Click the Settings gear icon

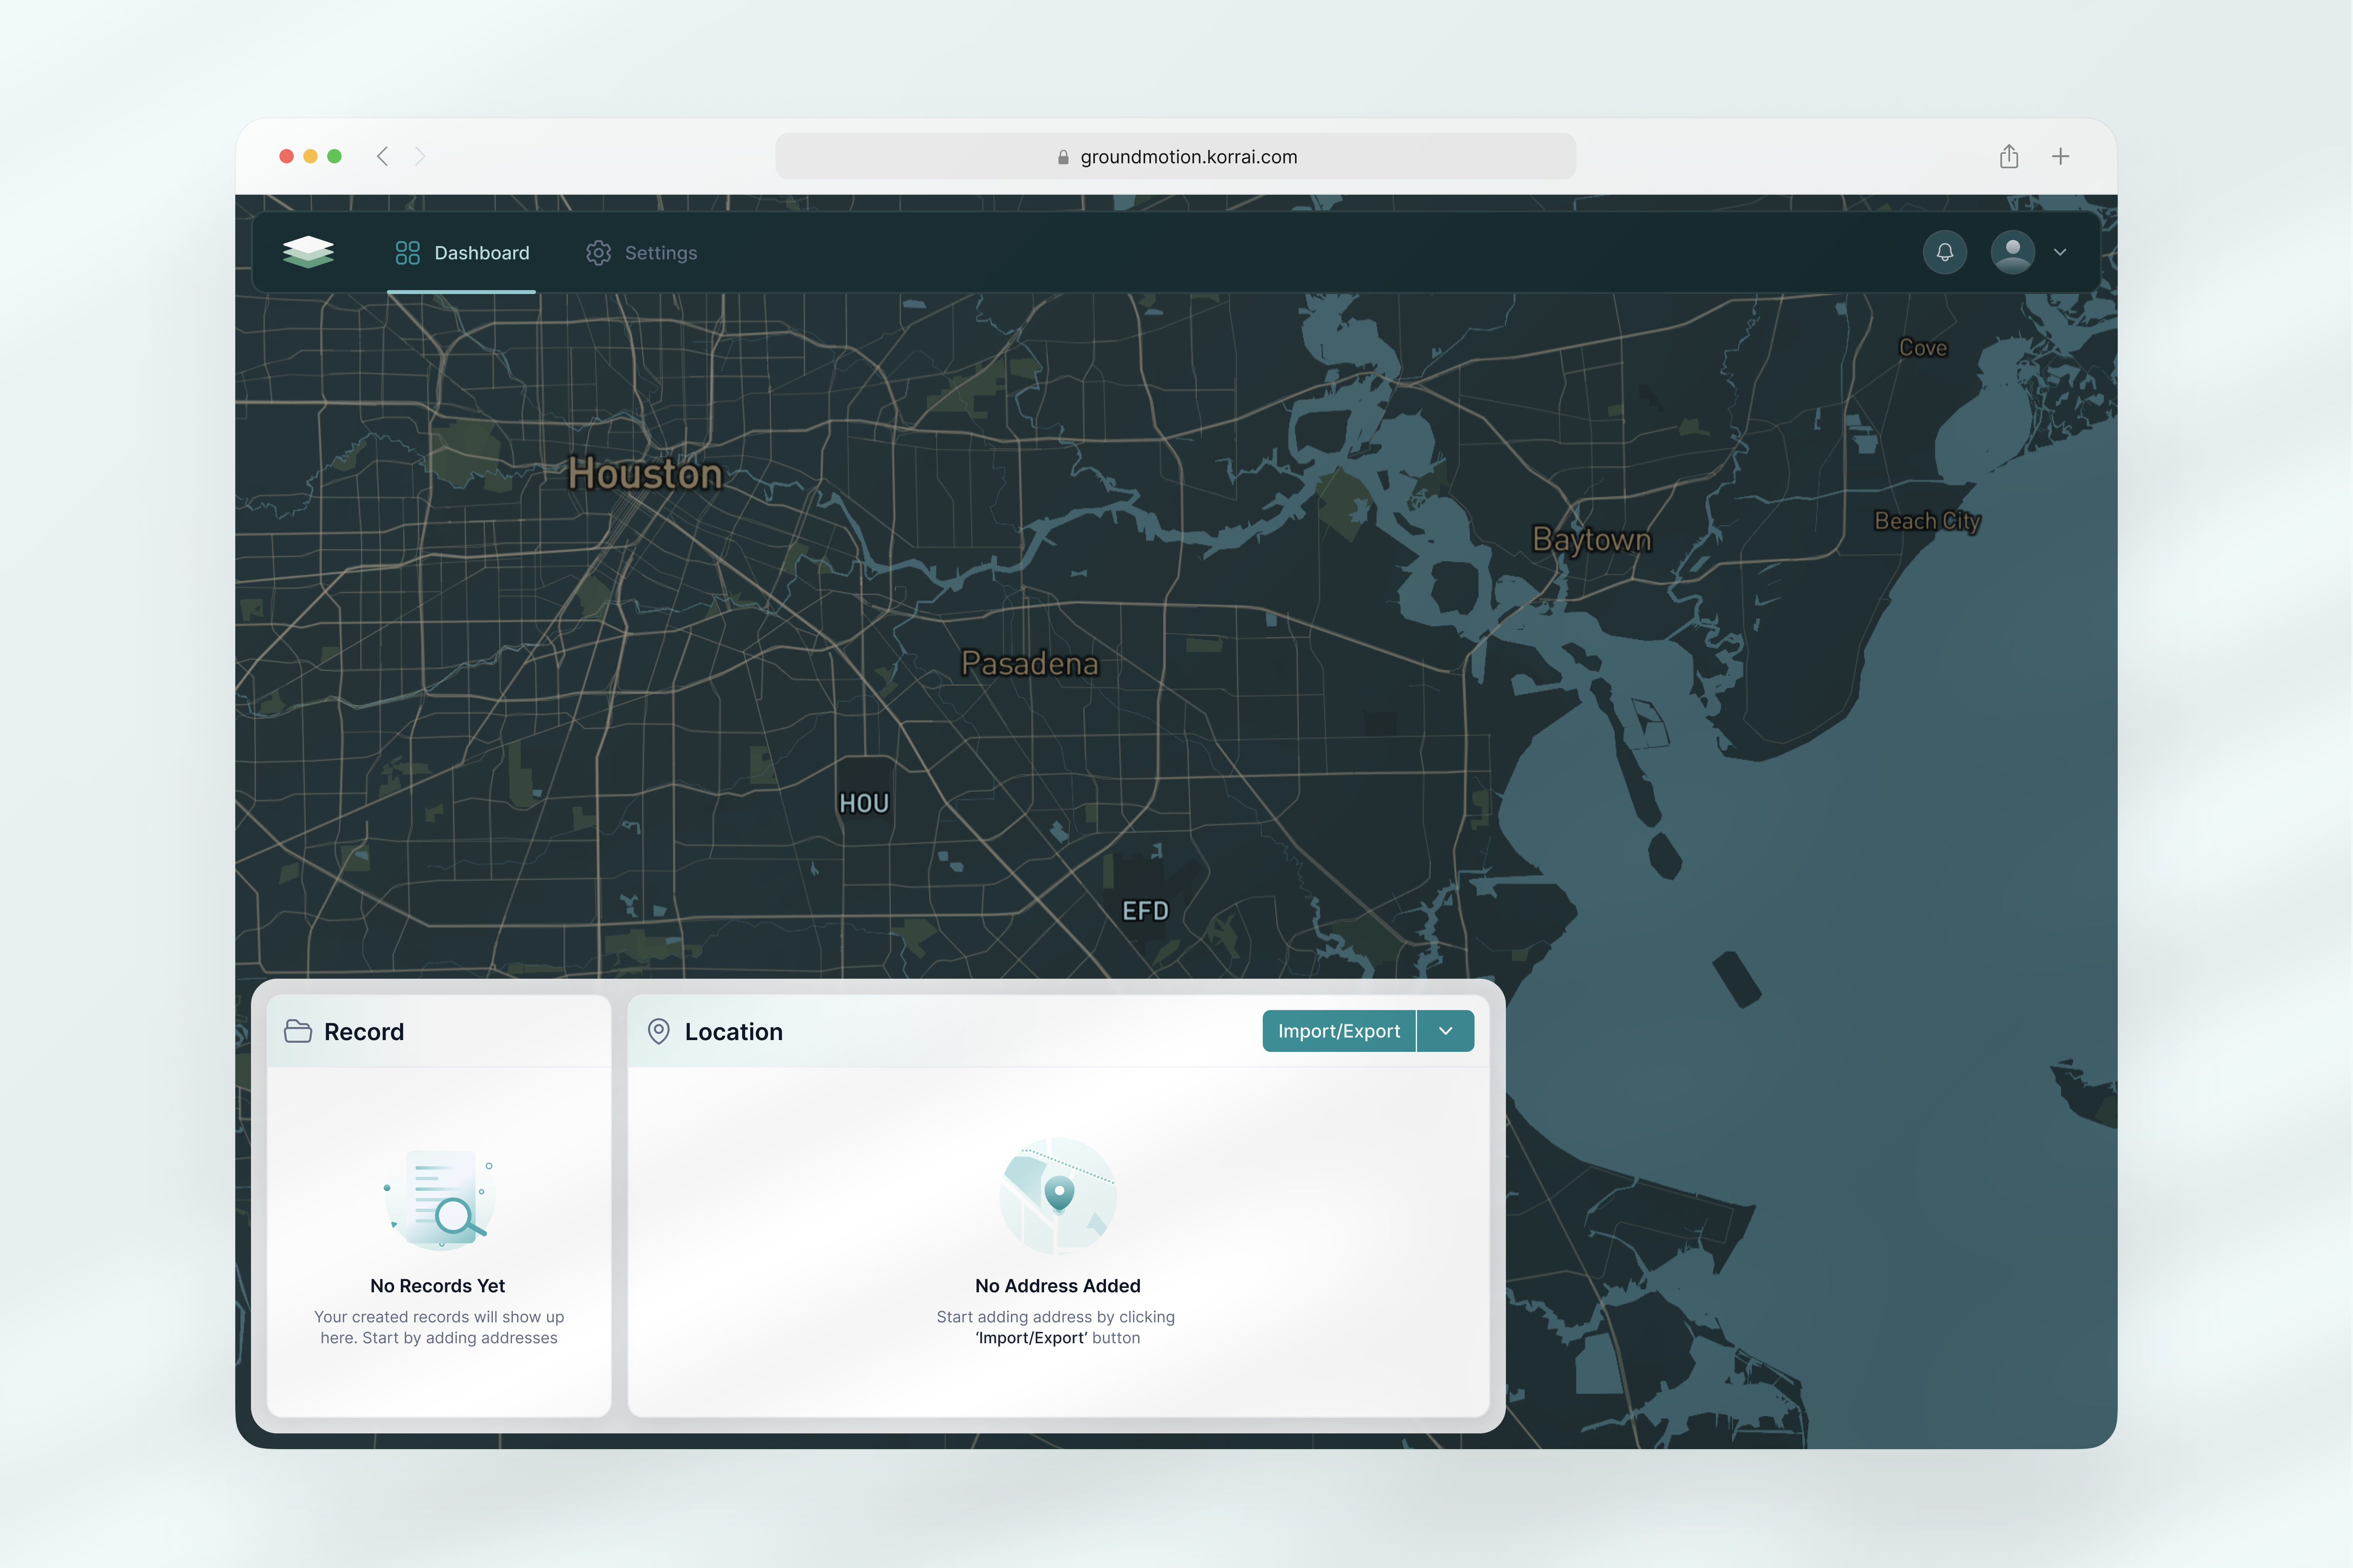pyautogui.click(x=598, y=252)
